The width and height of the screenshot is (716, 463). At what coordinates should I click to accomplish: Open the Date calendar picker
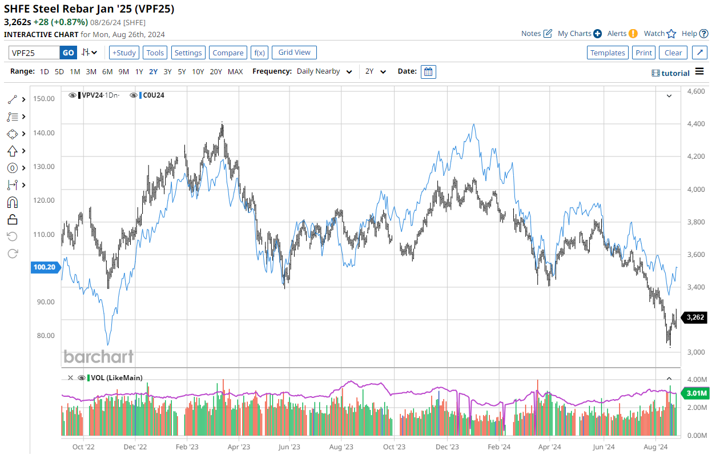(x=428, y=72)
